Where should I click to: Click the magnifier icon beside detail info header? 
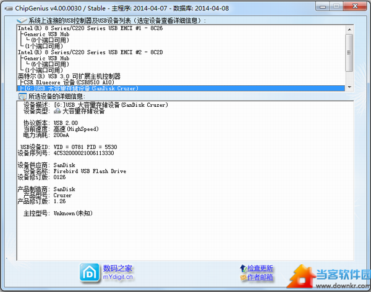pos(22,96)
